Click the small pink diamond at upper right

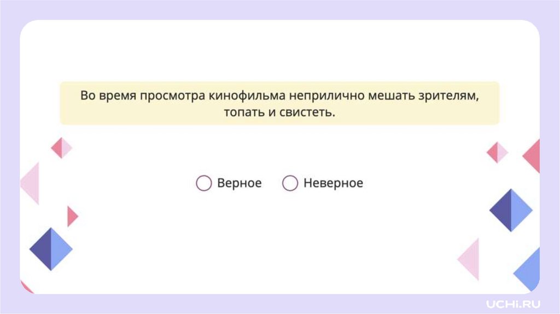point(497,152)
